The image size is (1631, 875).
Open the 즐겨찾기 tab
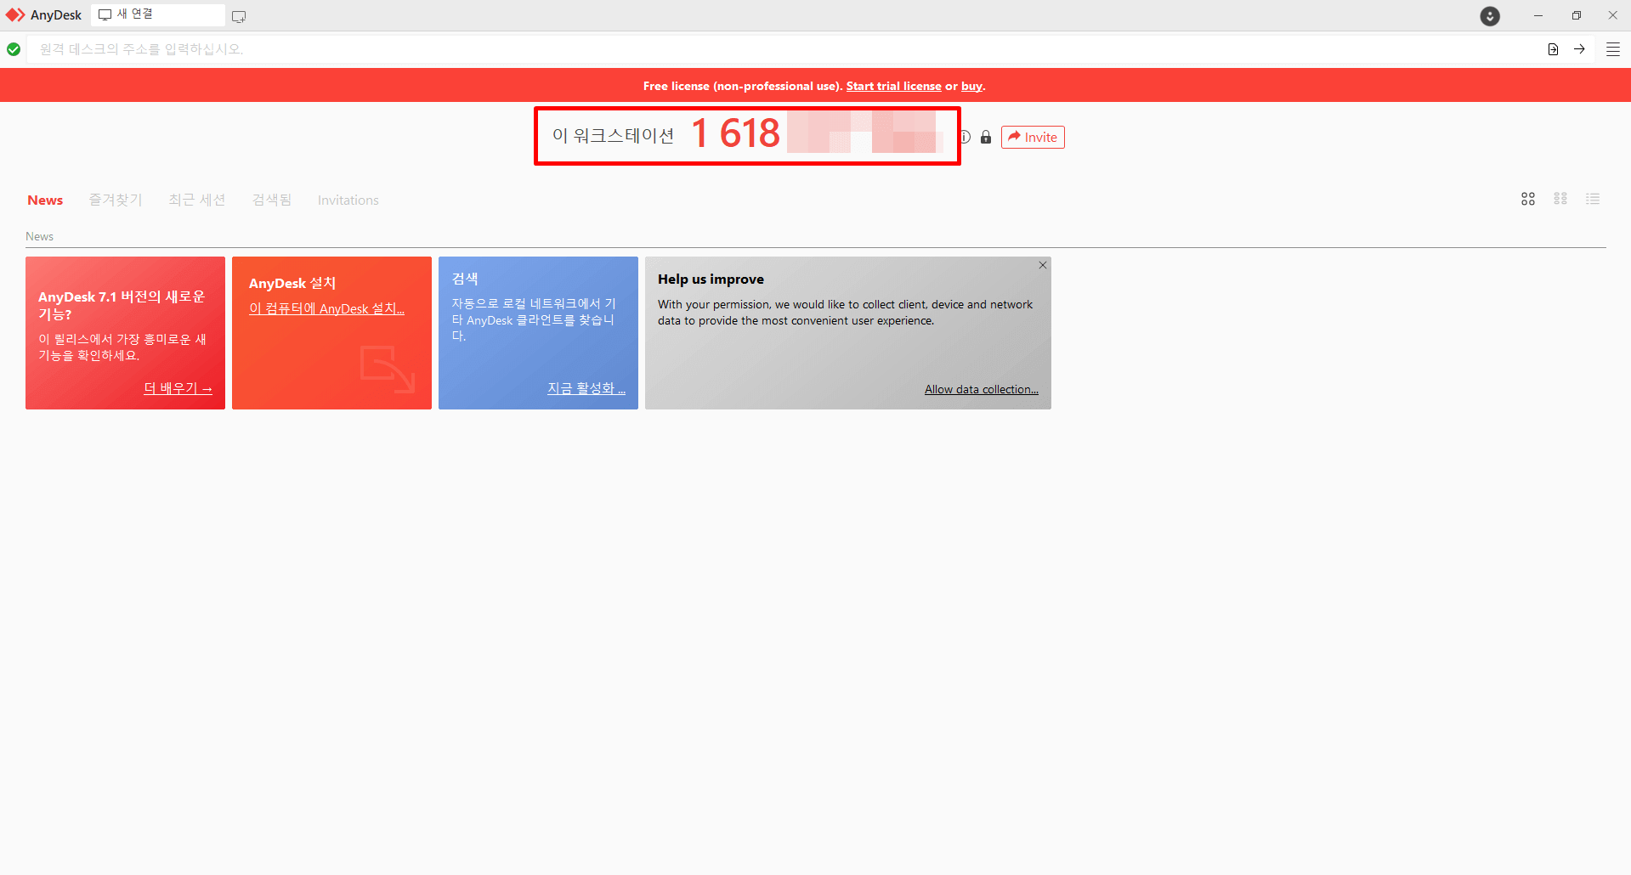(116, 200)
